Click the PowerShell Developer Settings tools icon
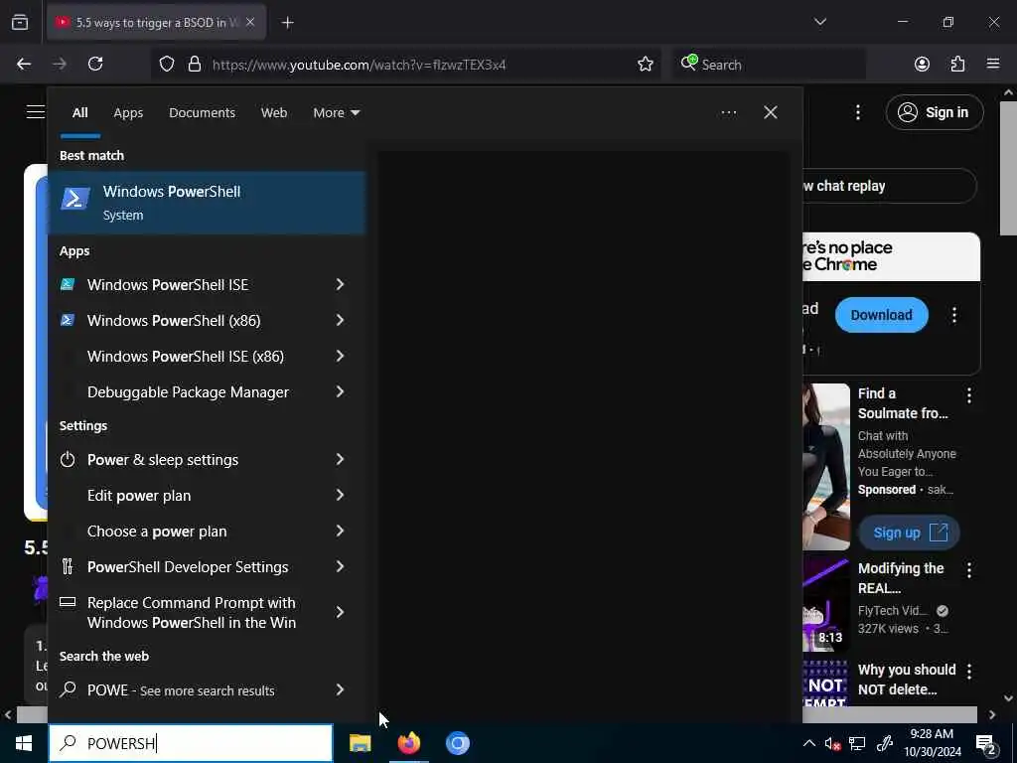This screenshot has height=763, width=1017. coord(68,566)
